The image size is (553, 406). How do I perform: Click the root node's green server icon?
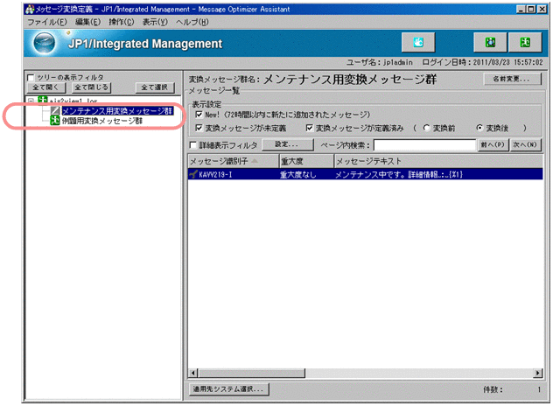coord(41,101)
